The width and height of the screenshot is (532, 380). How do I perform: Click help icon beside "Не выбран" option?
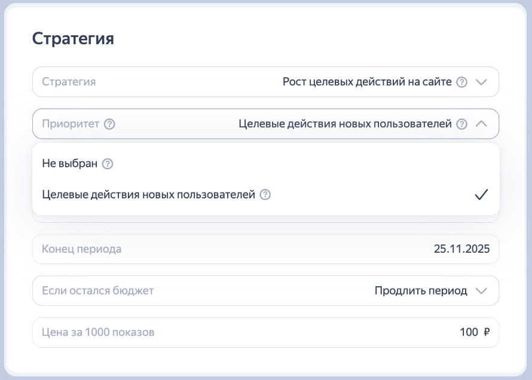pyautogui.click(x=108, y=164)
